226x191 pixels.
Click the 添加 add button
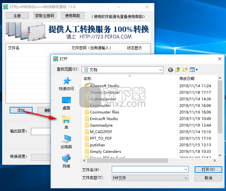(x=21, y=110)
